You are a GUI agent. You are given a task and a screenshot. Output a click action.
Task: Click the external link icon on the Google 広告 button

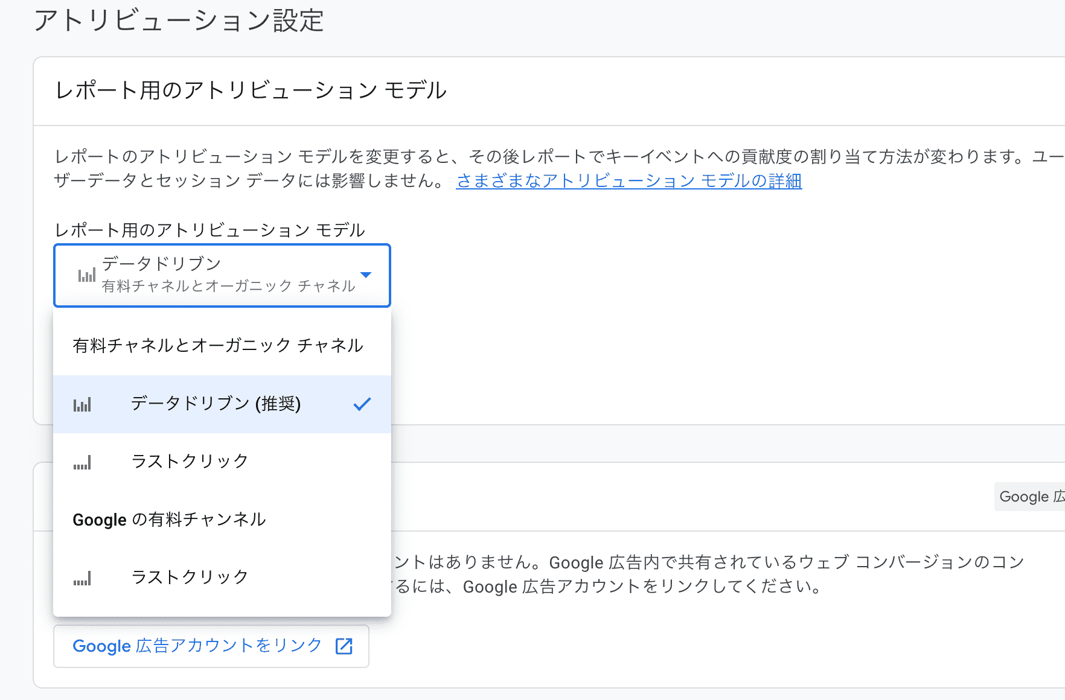(x=344, y=646)
